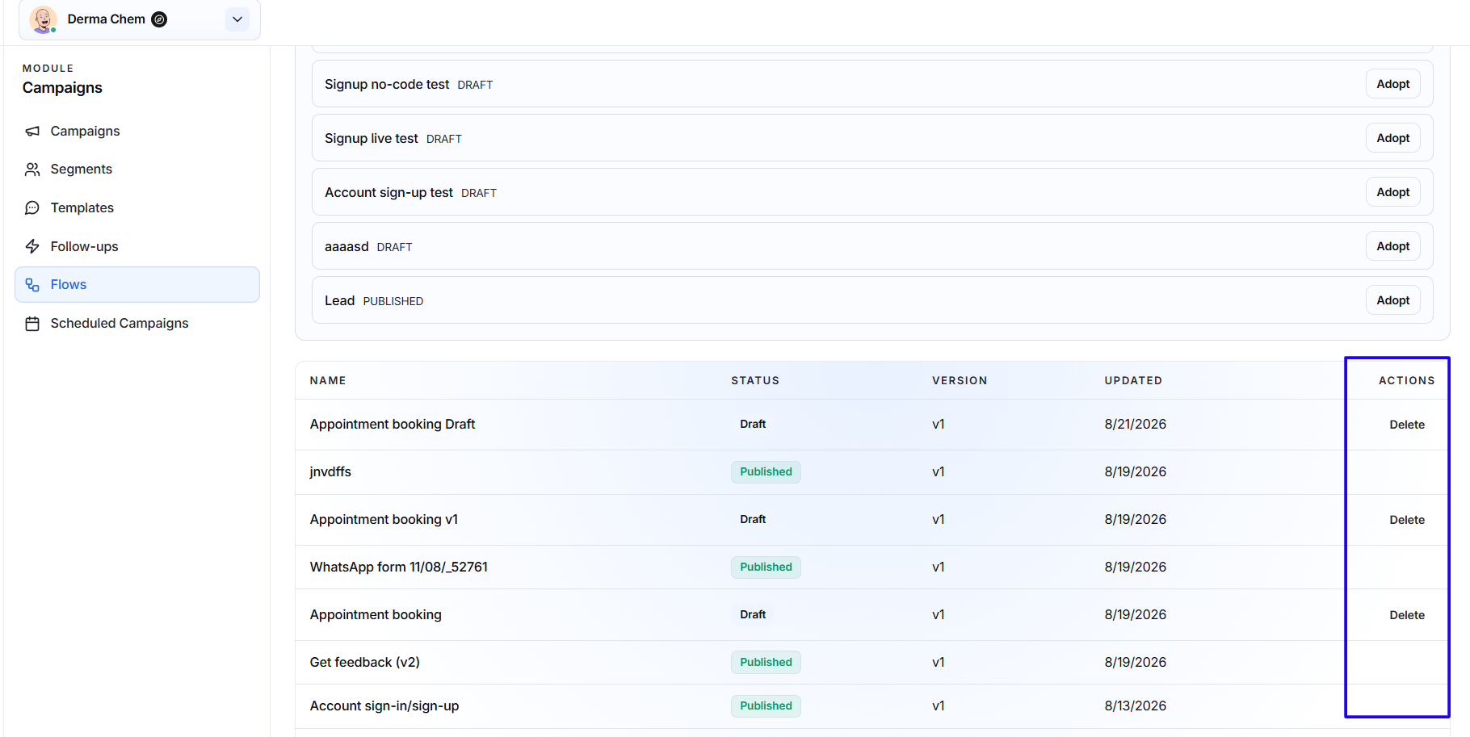Go to the Templates section
The width and height of the screenshot is (1470, 737).
(x=137, y=208)
